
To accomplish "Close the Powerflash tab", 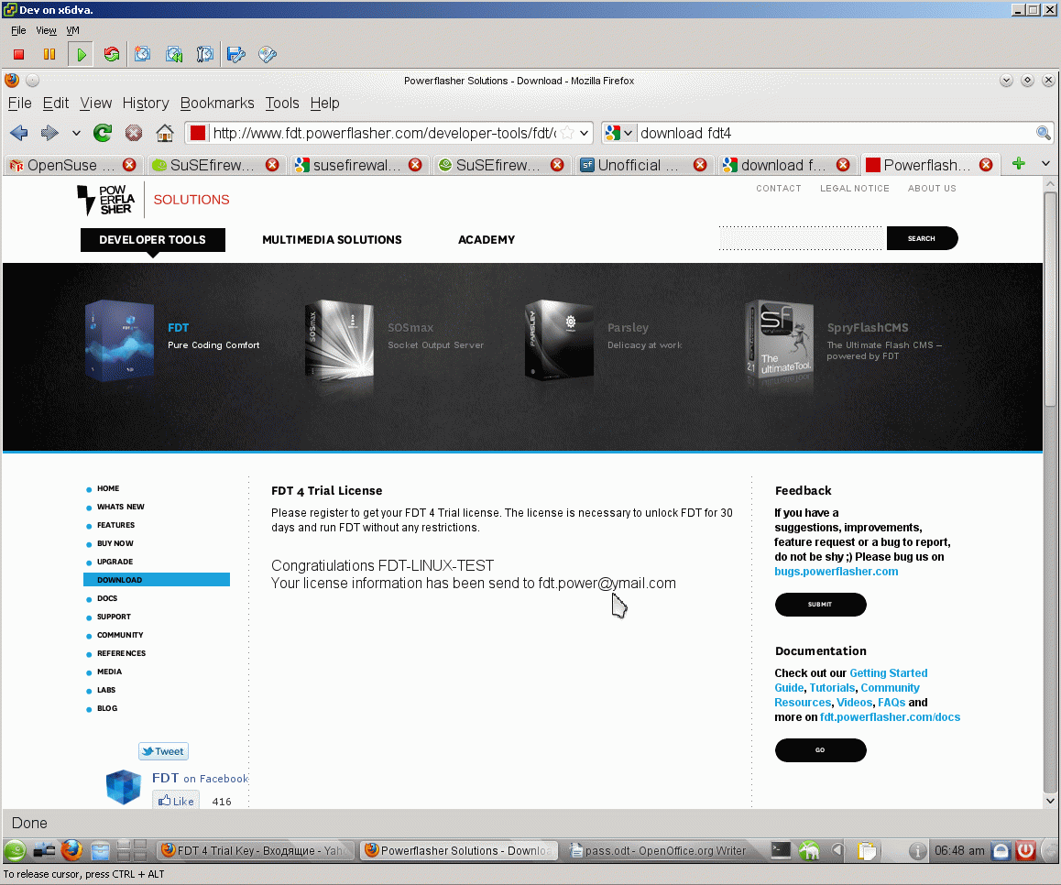I will [986, 164].
